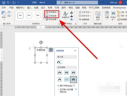This screenshot has height=96, width=127.
Task: Open the Position (位置) button
Action: pos(107,15)
